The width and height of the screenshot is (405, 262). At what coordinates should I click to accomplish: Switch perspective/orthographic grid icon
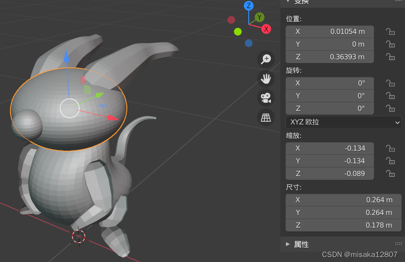tap(266, 118)
